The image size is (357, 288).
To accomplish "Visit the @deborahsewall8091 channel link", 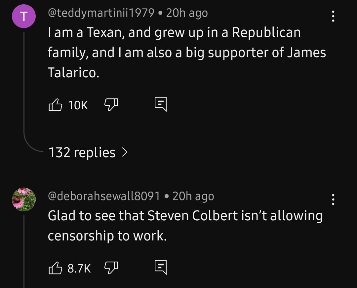I will pyautogui.click(x=104, y=196).
